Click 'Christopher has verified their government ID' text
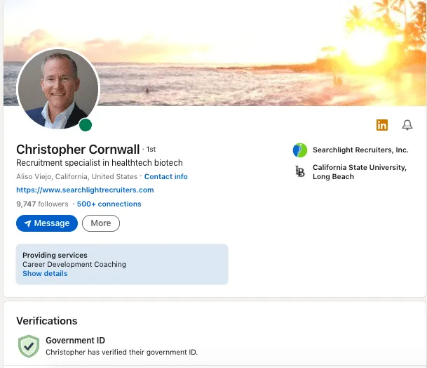The width and height of the screenshot is (427, 368). pos(122,352)
